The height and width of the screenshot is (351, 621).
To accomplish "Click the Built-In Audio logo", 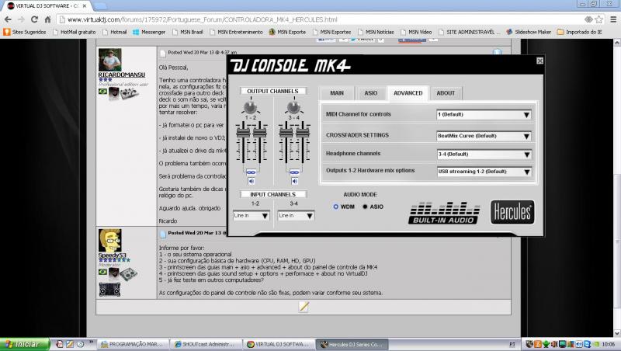I will tap(443, 213).
